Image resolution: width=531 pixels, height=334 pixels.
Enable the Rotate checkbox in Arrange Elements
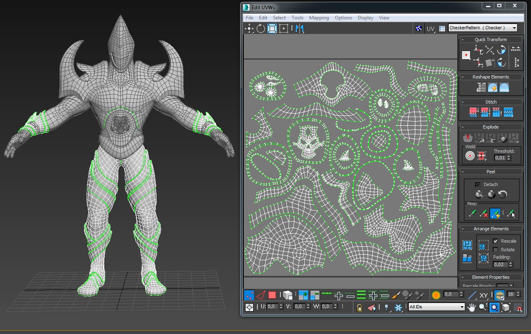click(x=495, y=250)
